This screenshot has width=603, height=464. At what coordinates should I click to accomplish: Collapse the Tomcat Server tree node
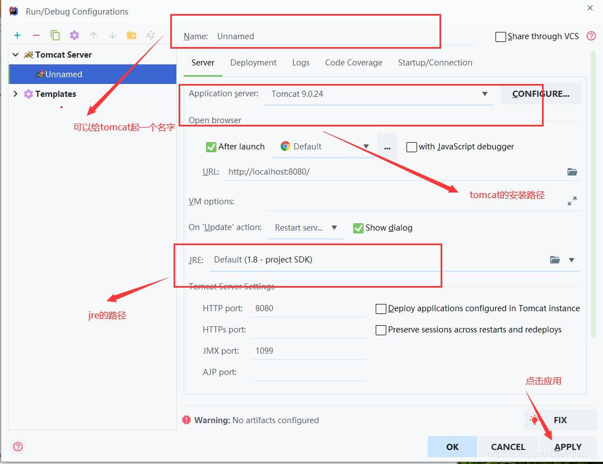pyautogui.click(x=15, y=55)
